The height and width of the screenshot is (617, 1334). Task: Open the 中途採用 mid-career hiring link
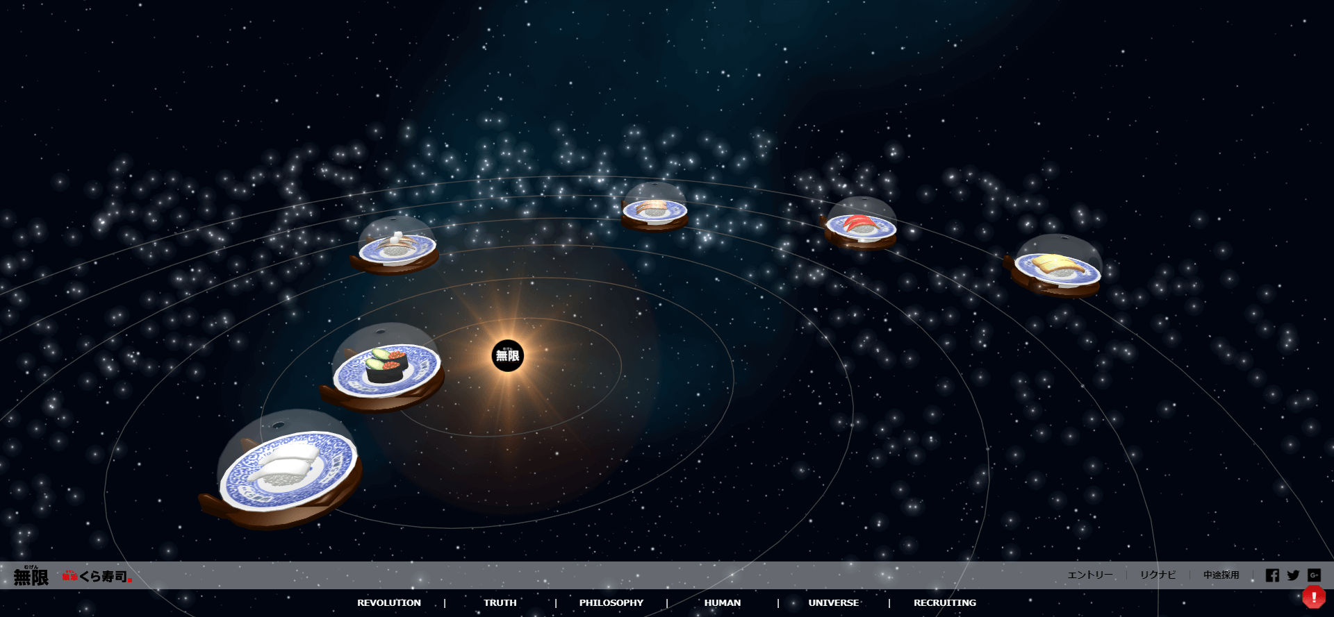1221,575
